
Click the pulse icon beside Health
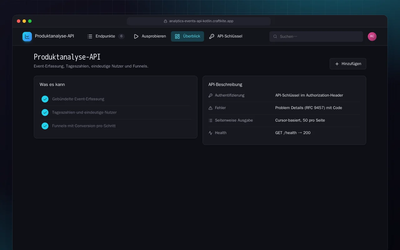(x=211, y=133)
